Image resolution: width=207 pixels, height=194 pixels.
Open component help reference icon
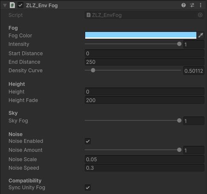tap(184, 5)
